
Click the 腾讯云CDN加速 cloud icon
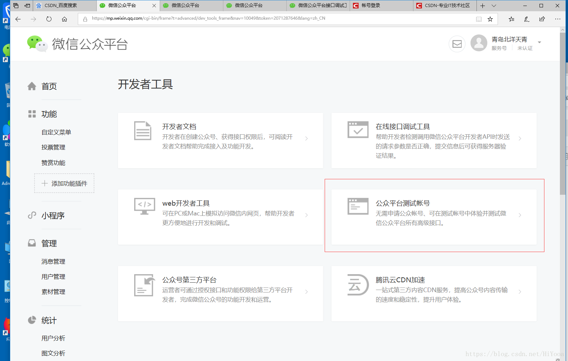click(x=358, y=285)
